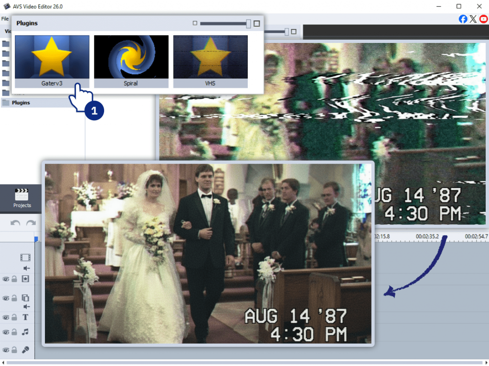
Task: Toggle visibility of the music track
Action: point(6,332)
